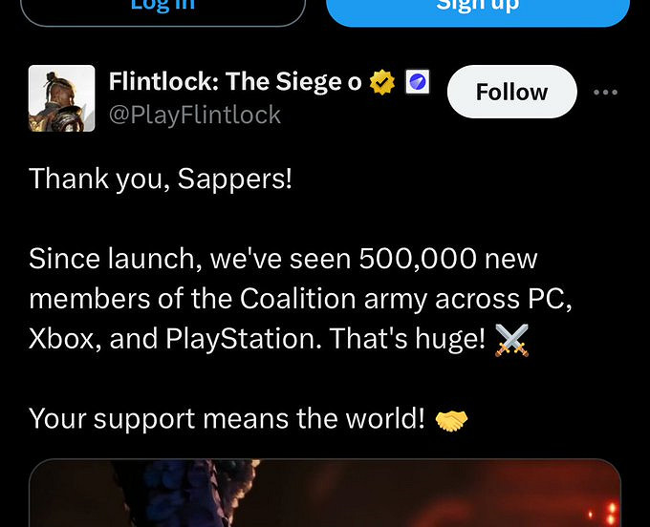The image size is (650, 527).
Task: Click the crossed swords emoji
Action: 512,340
